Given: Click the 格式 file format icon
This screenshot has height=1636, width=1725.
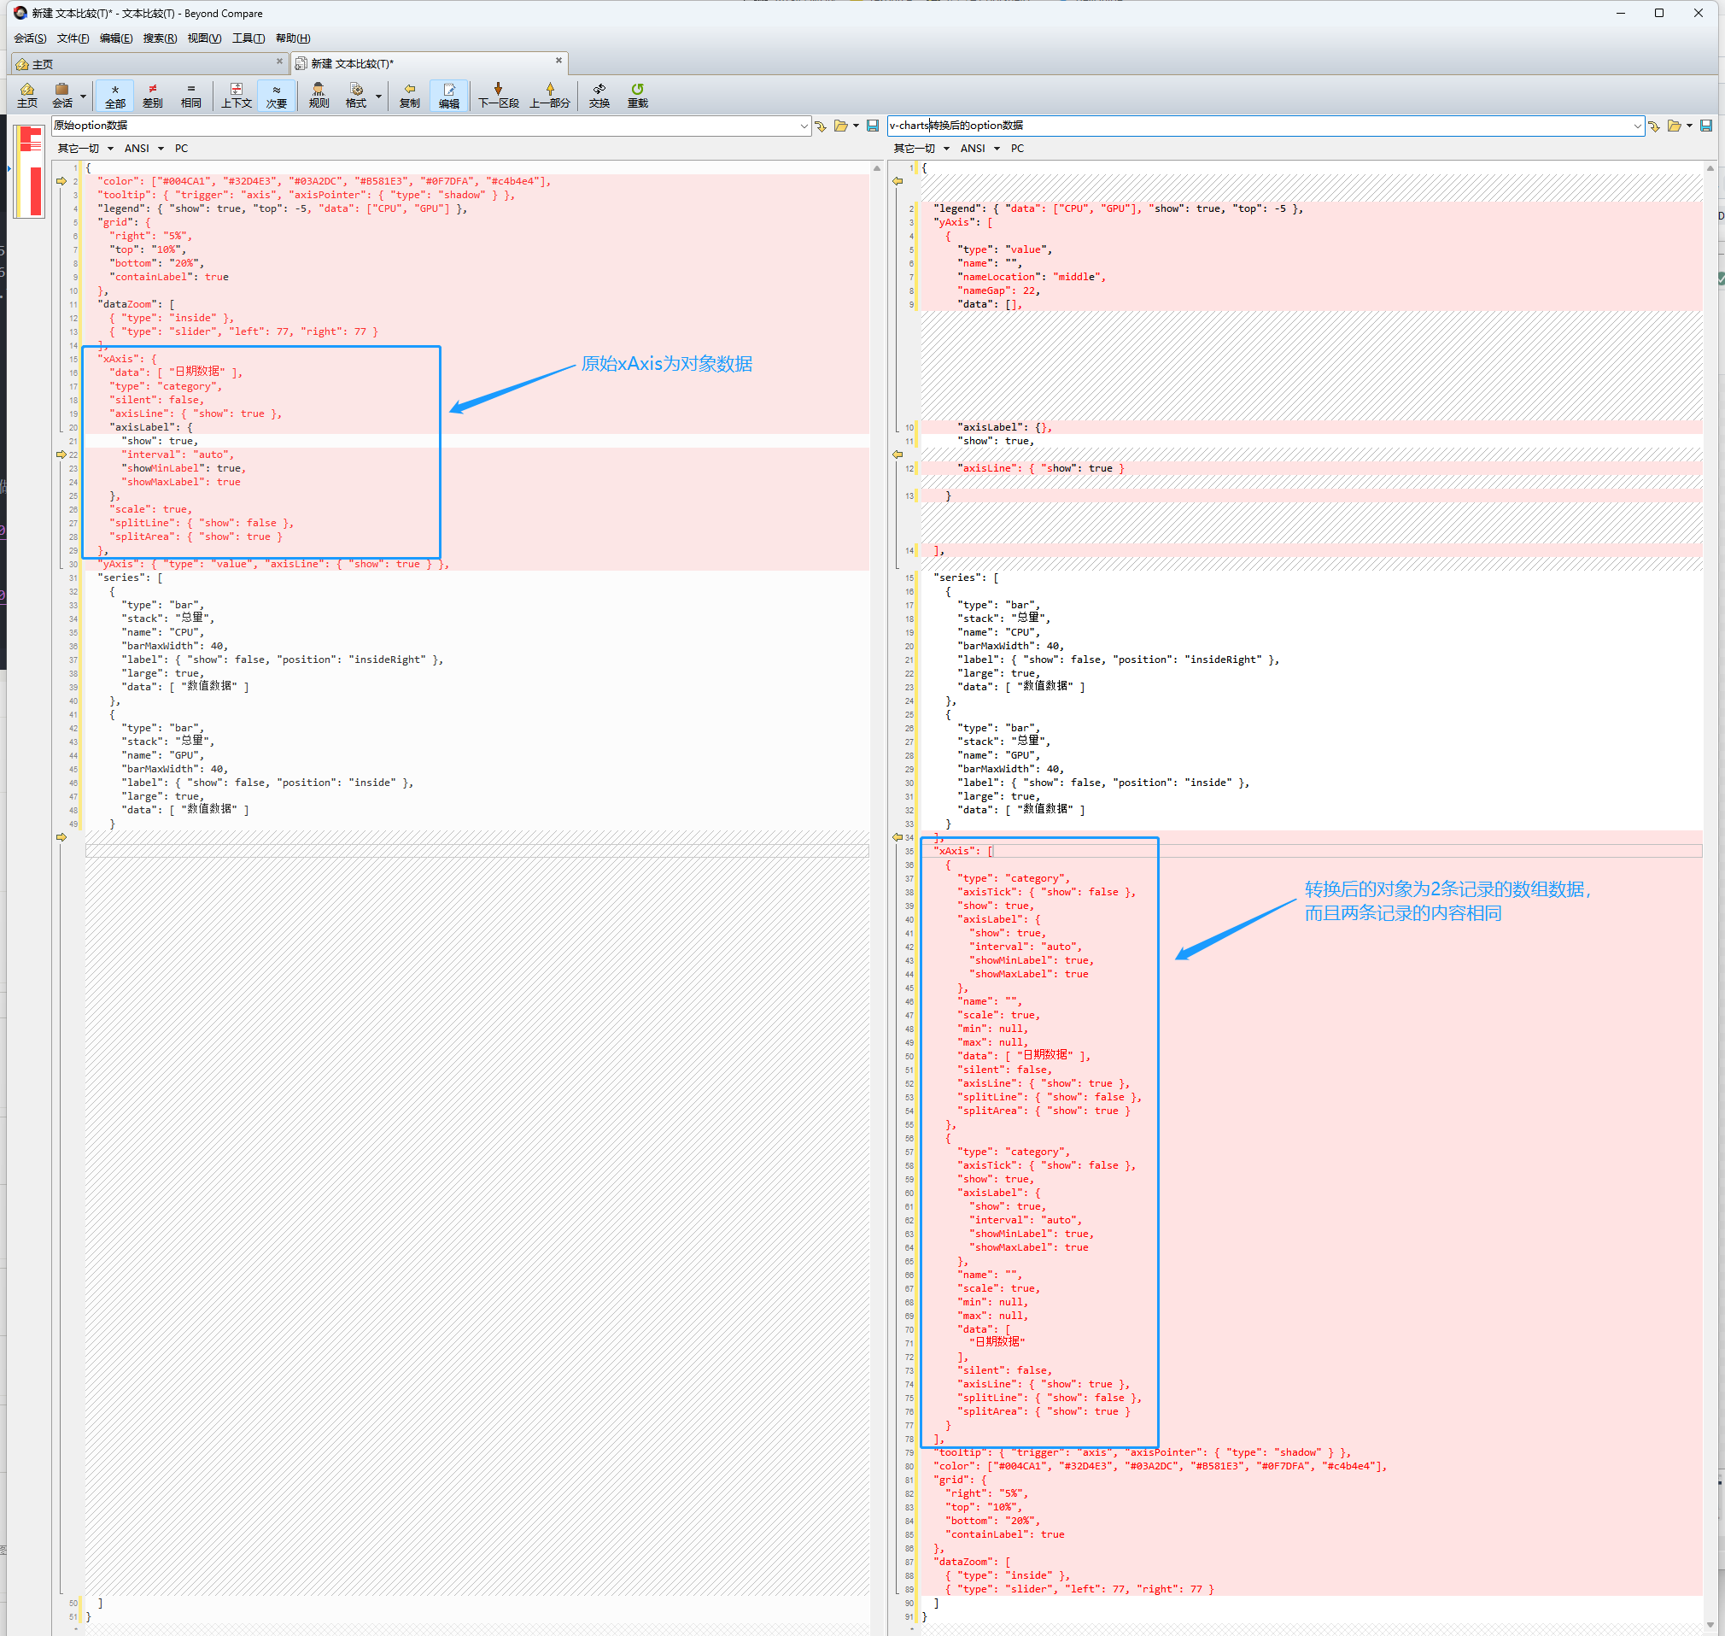Looking at the screenshot, I should [x=356, y=95].
